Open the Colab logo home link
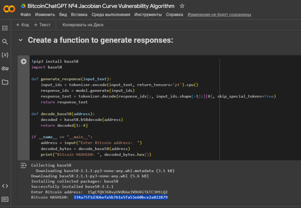Viewport: 301px width, 208px height. 9,9
